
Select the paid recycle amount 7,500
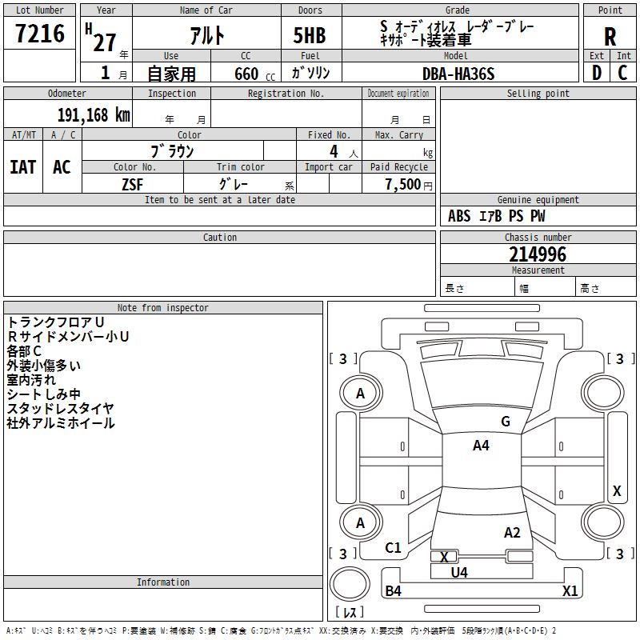[x=403, y=185]
